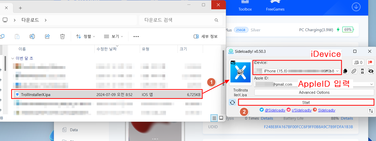Click the download arrow circle icon
The width and height of the screenshot is (376, 141).
pos(356,7)
